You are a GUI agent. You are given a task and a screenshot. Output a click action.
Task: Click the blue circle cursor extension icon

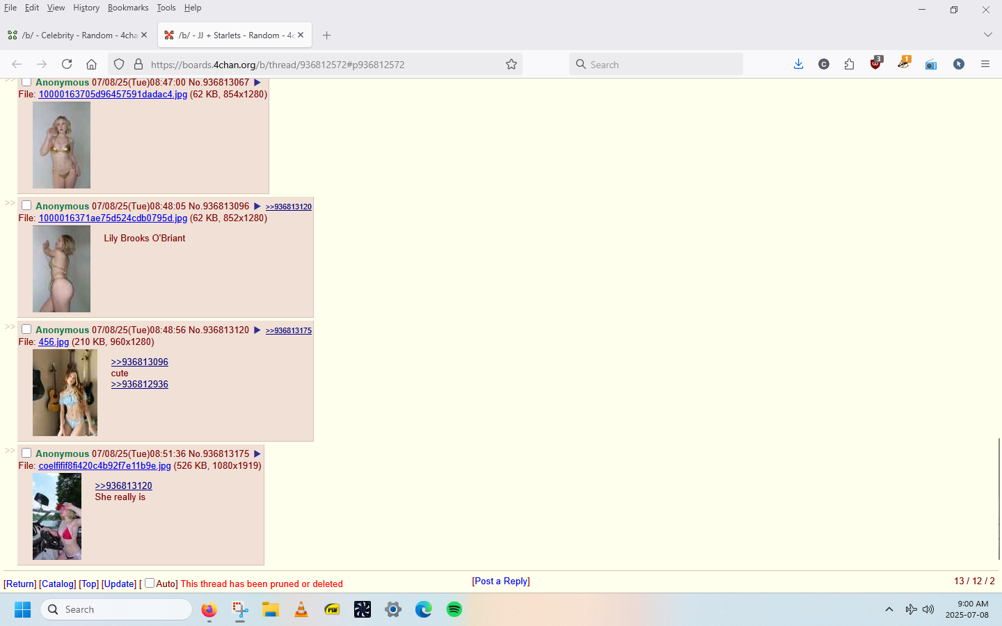[x=959, y=64]
